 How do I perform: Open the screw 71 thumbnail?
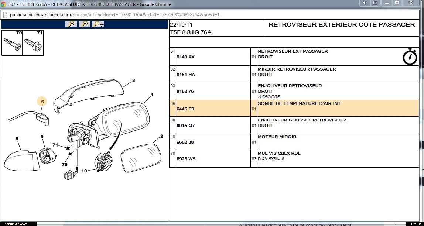click(x=33, y=43)
